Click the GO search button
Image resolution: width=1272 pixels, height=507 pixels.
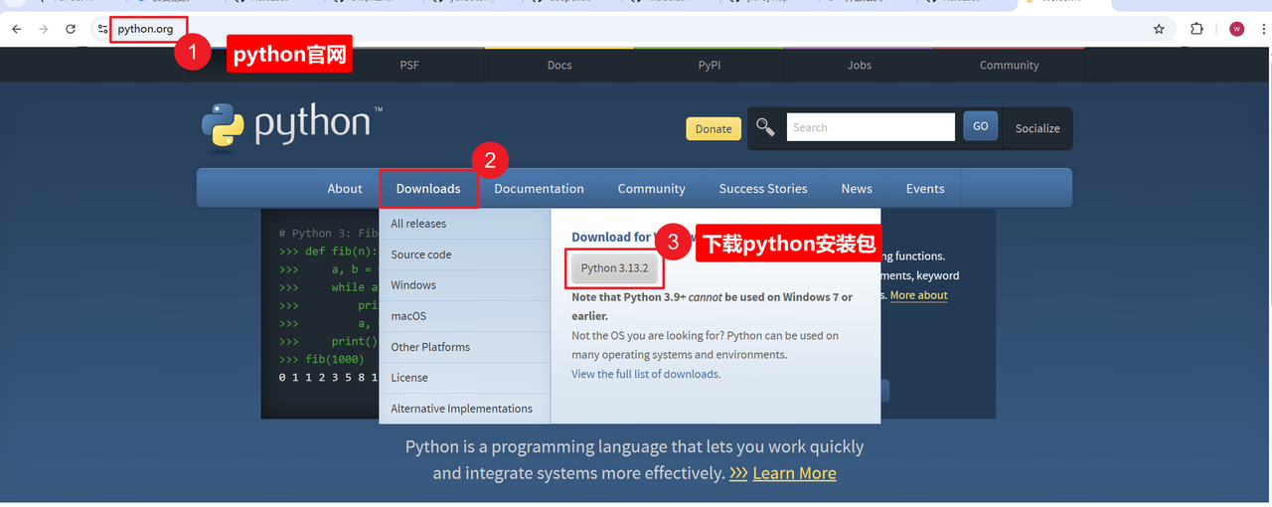[x=980, y=126]
